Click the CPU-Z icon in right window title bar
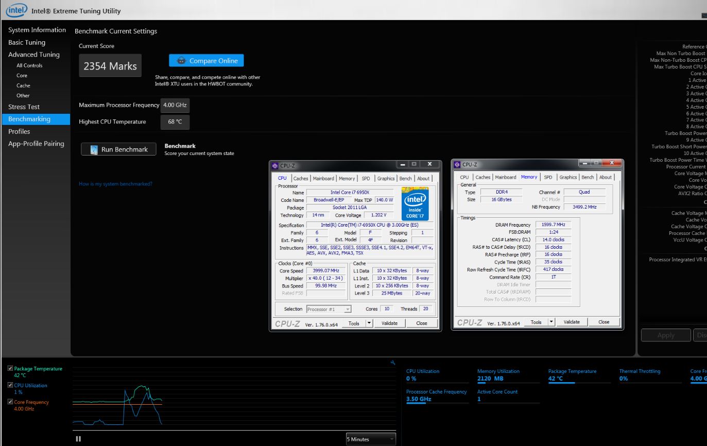 click(457, 164)
